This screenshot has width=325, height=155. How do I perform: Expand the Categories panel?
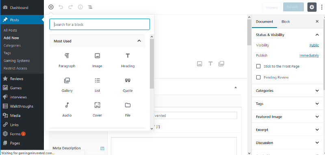[288, 91]
